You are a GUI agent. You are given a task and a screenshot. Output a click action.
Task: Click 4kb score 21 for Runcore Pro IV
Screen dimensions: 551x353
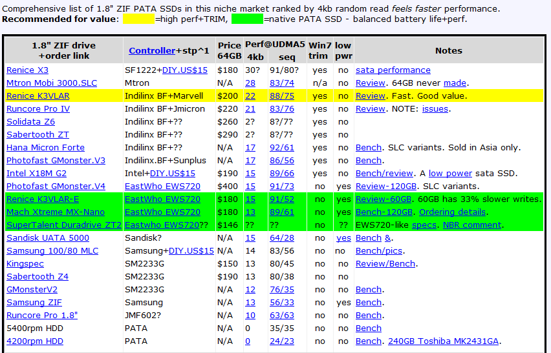click(250, 109)
